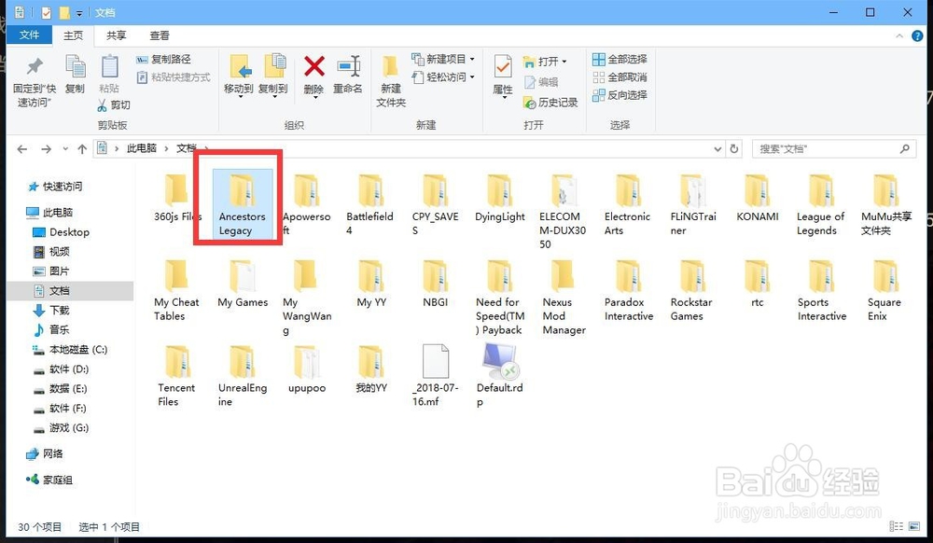The width and height of the screenshot is (933, 543).
Task: Click the Cut (剪切) scissors button
Action: point(113,104)
